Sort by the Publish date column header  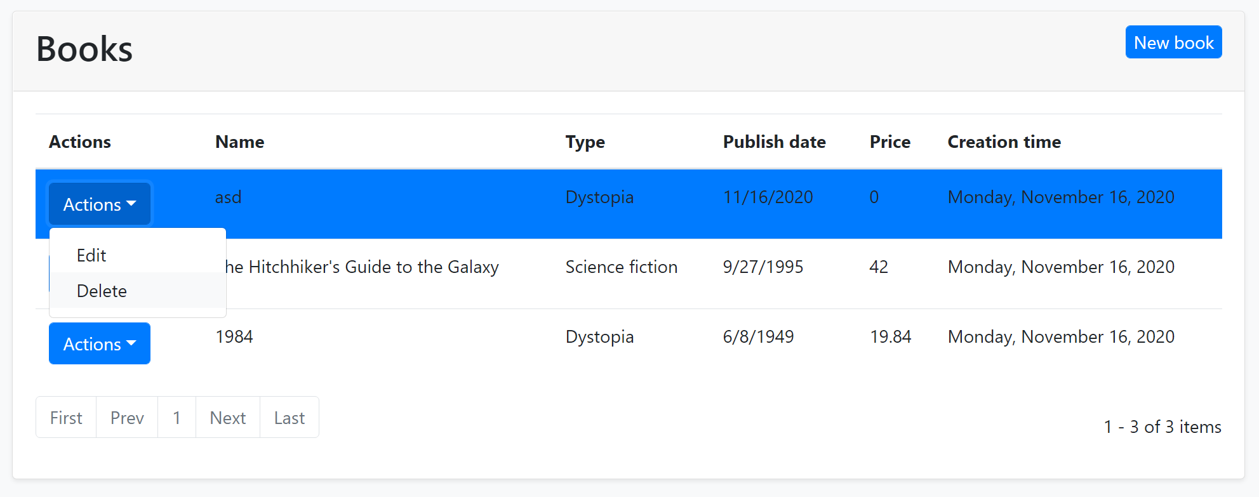[774, 142]
